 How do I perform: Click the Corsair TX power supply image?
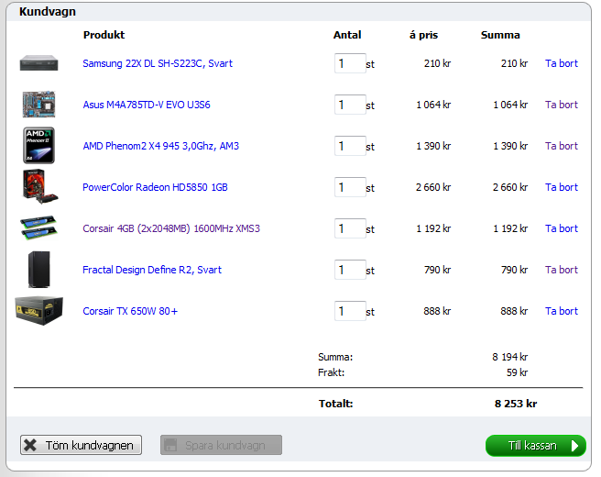38,311
